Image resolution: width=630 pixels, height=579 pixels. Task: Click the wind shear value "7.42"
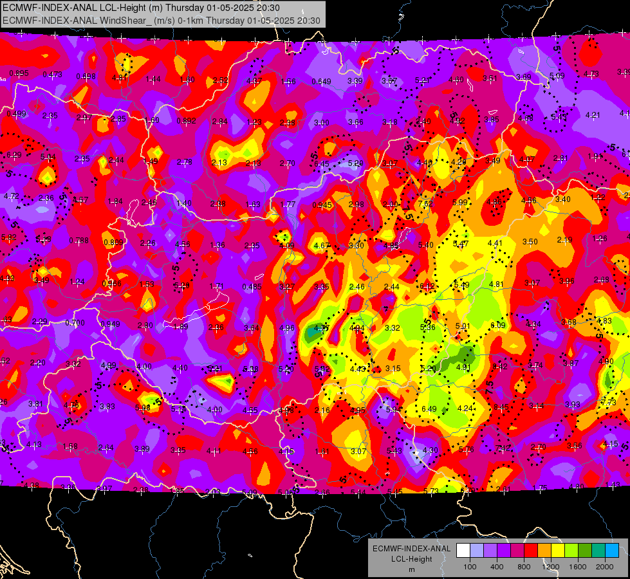click(x=503, y=448)
